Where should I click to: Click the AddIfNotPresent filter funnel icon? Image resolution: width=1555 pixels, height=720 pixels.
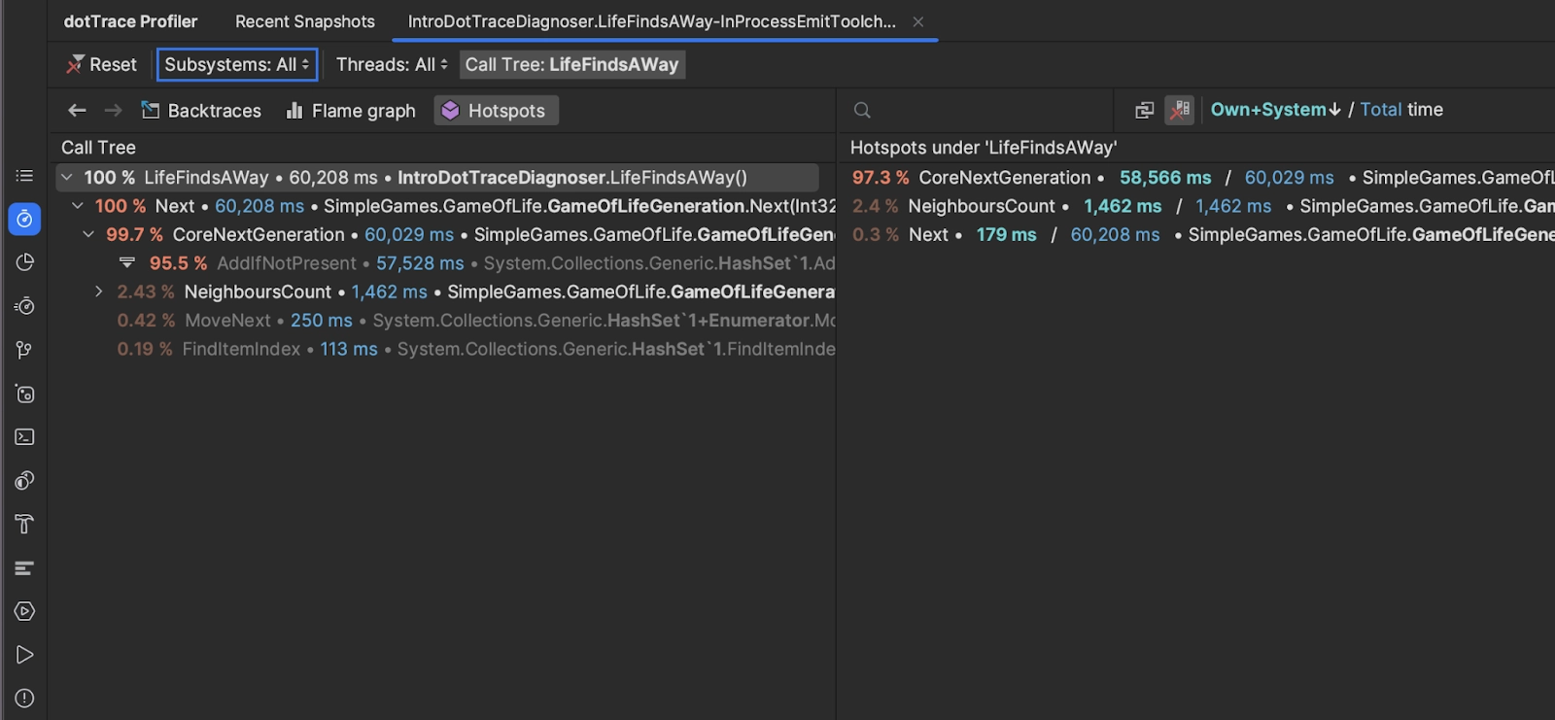[x=127, y=263]
